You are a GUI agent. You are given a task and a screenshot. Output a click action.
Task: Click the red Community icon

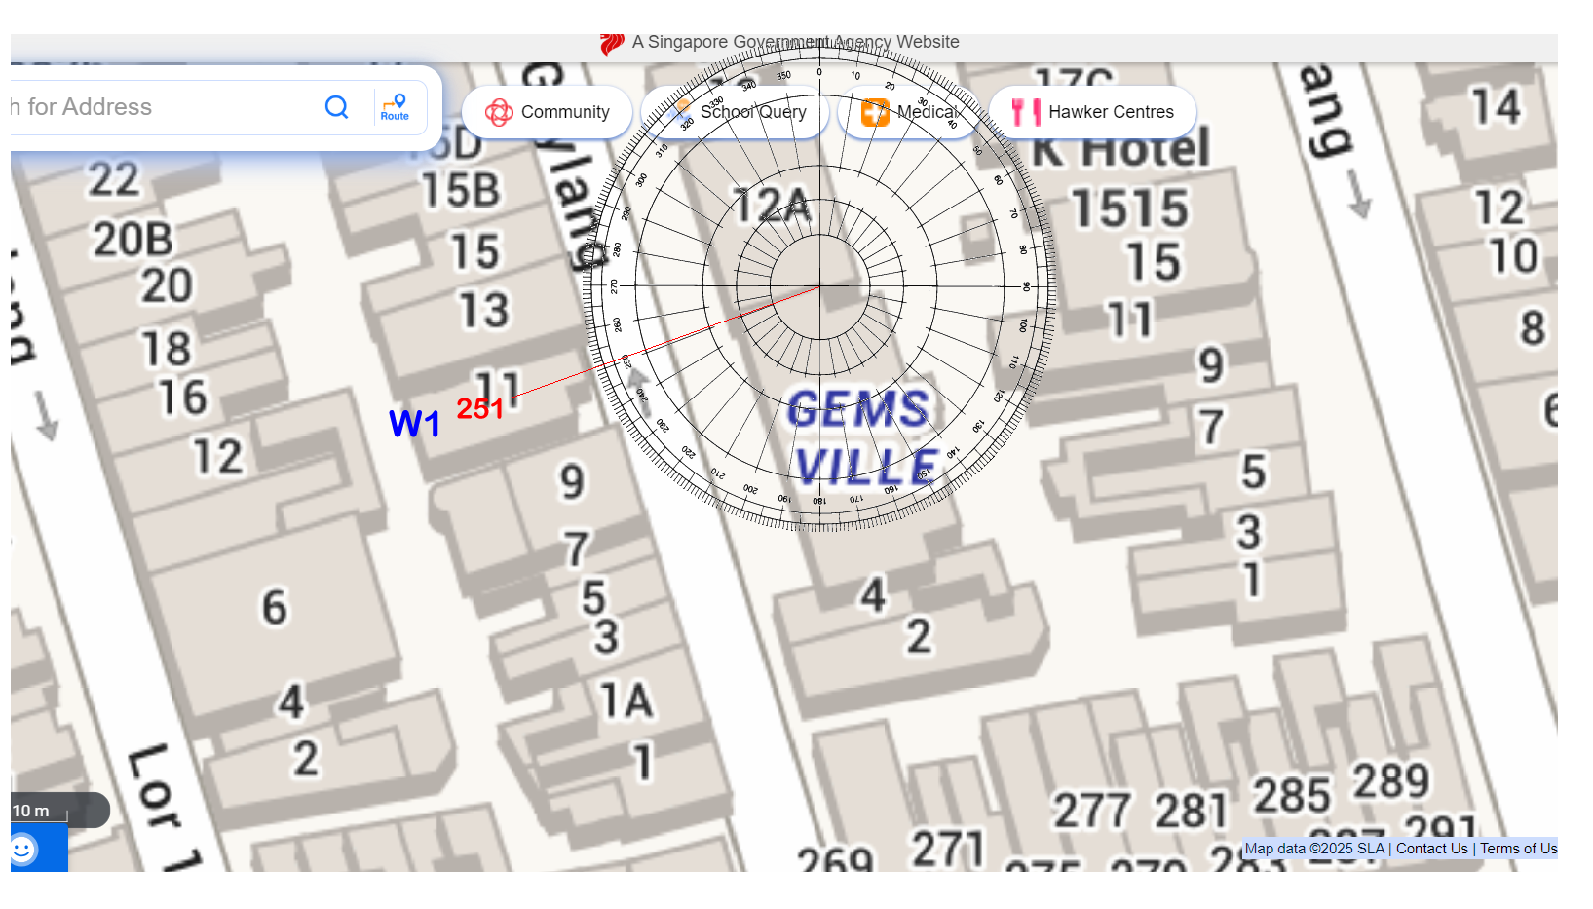pyautogui.click(x=499, y=112)
